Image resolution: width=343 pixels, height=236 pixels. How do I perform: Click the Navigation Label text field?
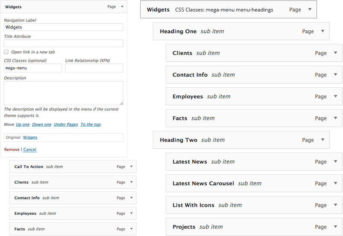coord(64,27)
